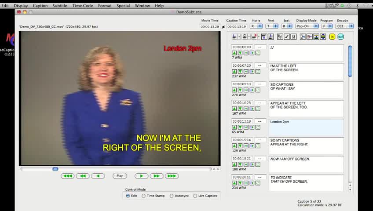Click the toolbar icon with a down arrow between bars
Screen dimensions: 373x211
click(x=316, y=36)
